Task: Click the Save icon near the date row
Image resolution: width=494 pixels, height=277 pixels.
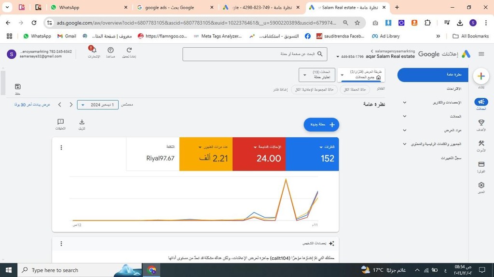Action: [18, 87]
